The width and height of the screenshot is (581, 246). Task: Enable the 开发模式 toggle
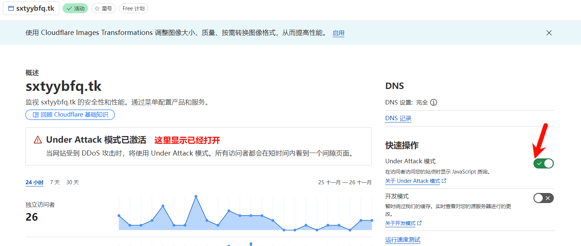pos(543,198)
